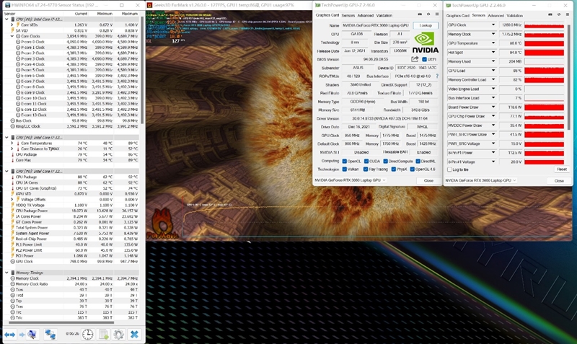
Task: Click HWiNFO vertical scrollbar
Action: (x=142, y=70)
